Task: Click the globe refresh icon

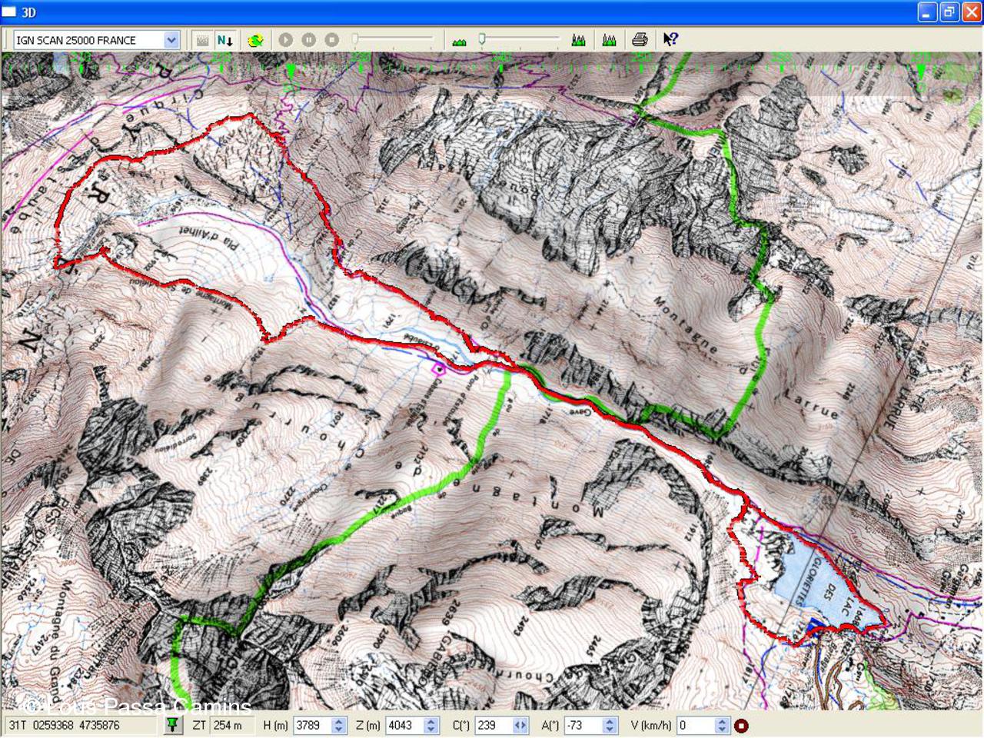Action: 256,40
